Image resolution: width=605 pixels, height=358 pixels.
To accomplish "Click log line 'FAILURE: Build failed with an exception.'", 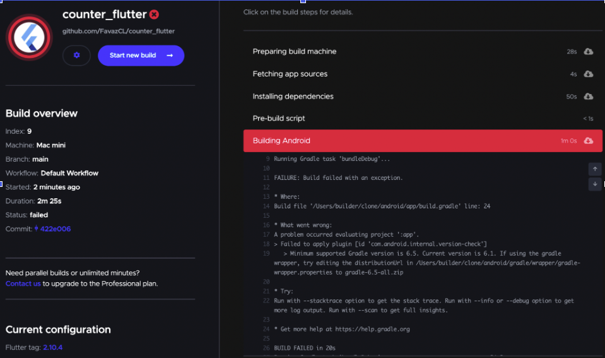I will 338,177.
